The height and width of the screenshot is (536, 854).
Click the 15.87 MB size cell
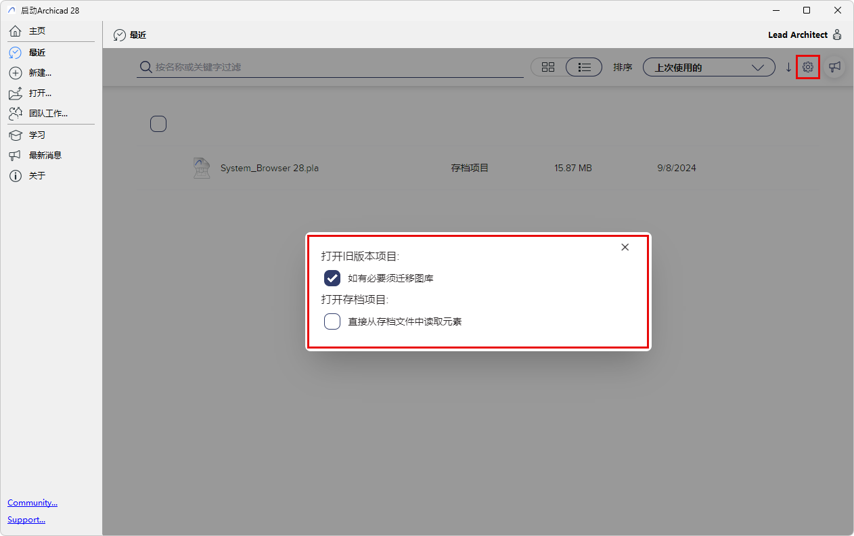coord(573,168)
